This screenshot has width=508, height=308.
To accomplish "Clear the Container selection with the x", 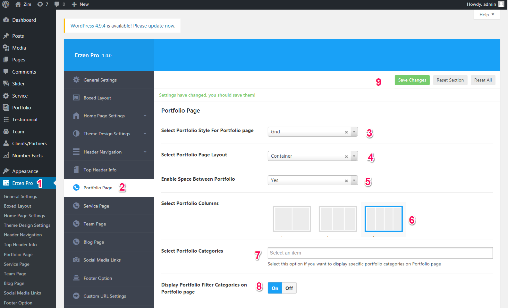I will click(346, 156).
